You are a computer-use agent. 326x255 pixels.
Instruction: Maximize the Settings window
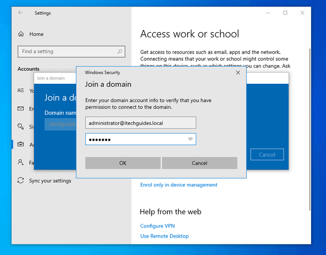[285, 13]
